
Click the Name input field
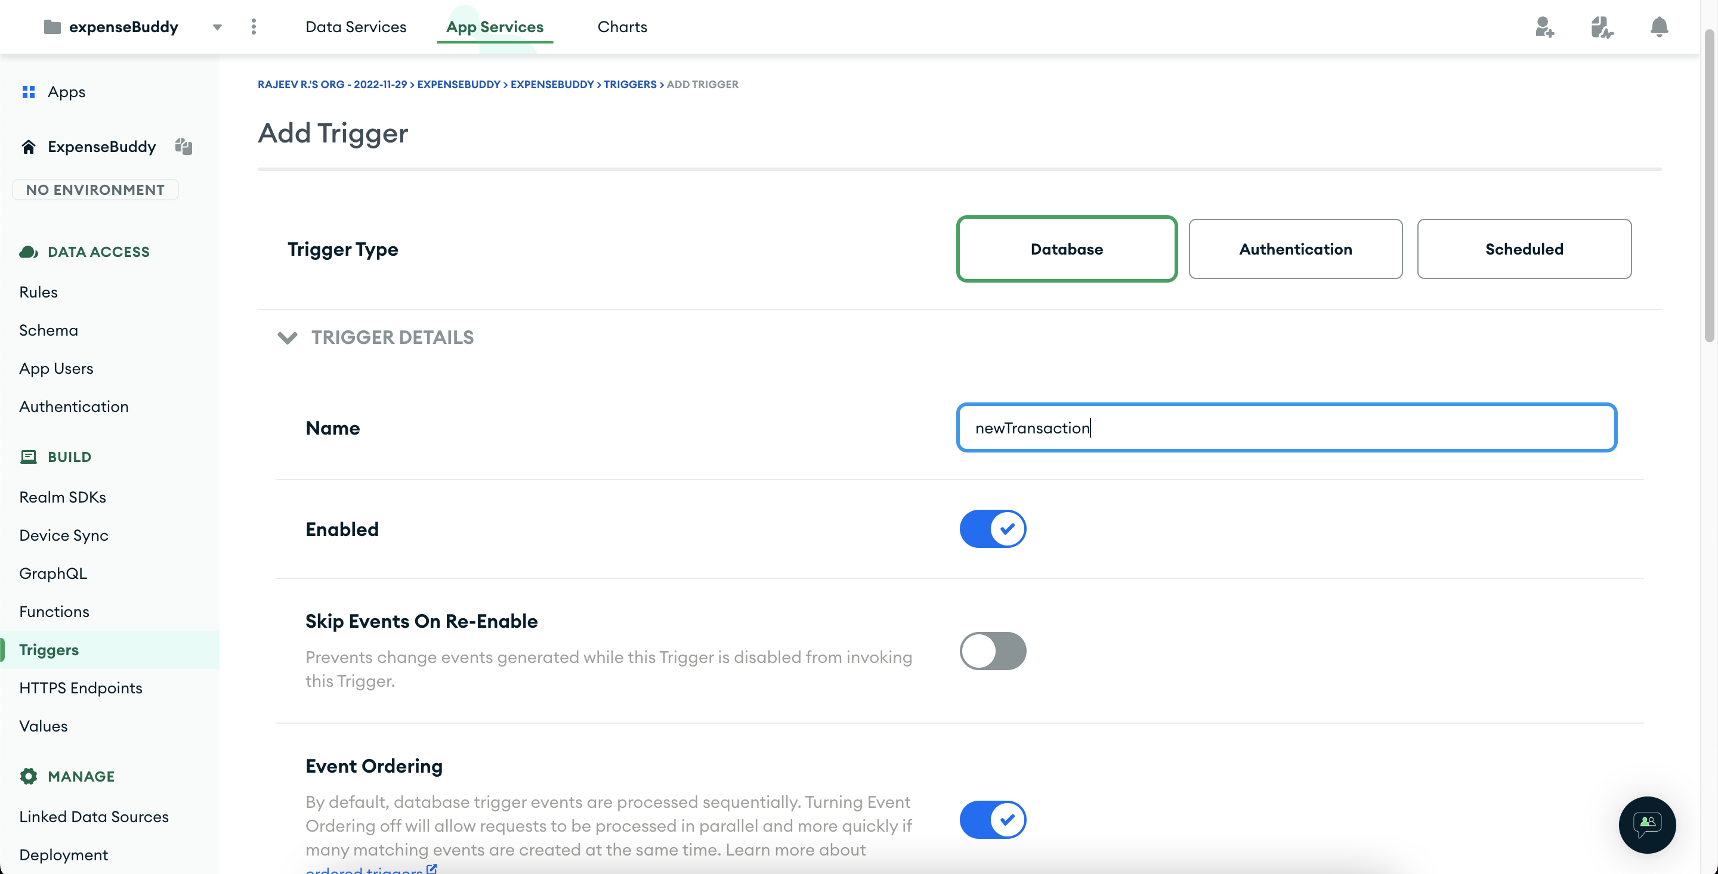tap(1287, 427)
